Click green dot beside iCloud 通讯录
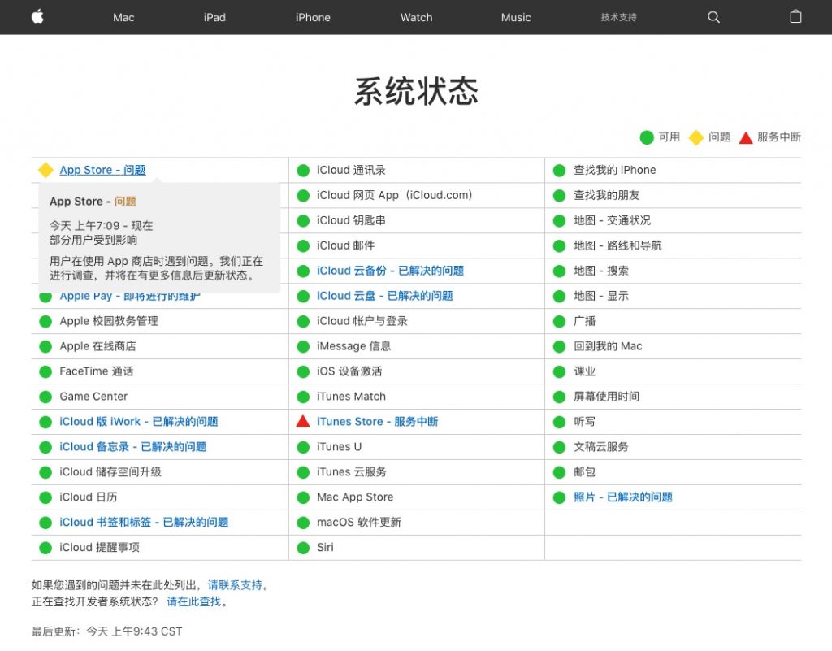The height and width of the screenshot is (651, 832). tap(303, 171)
